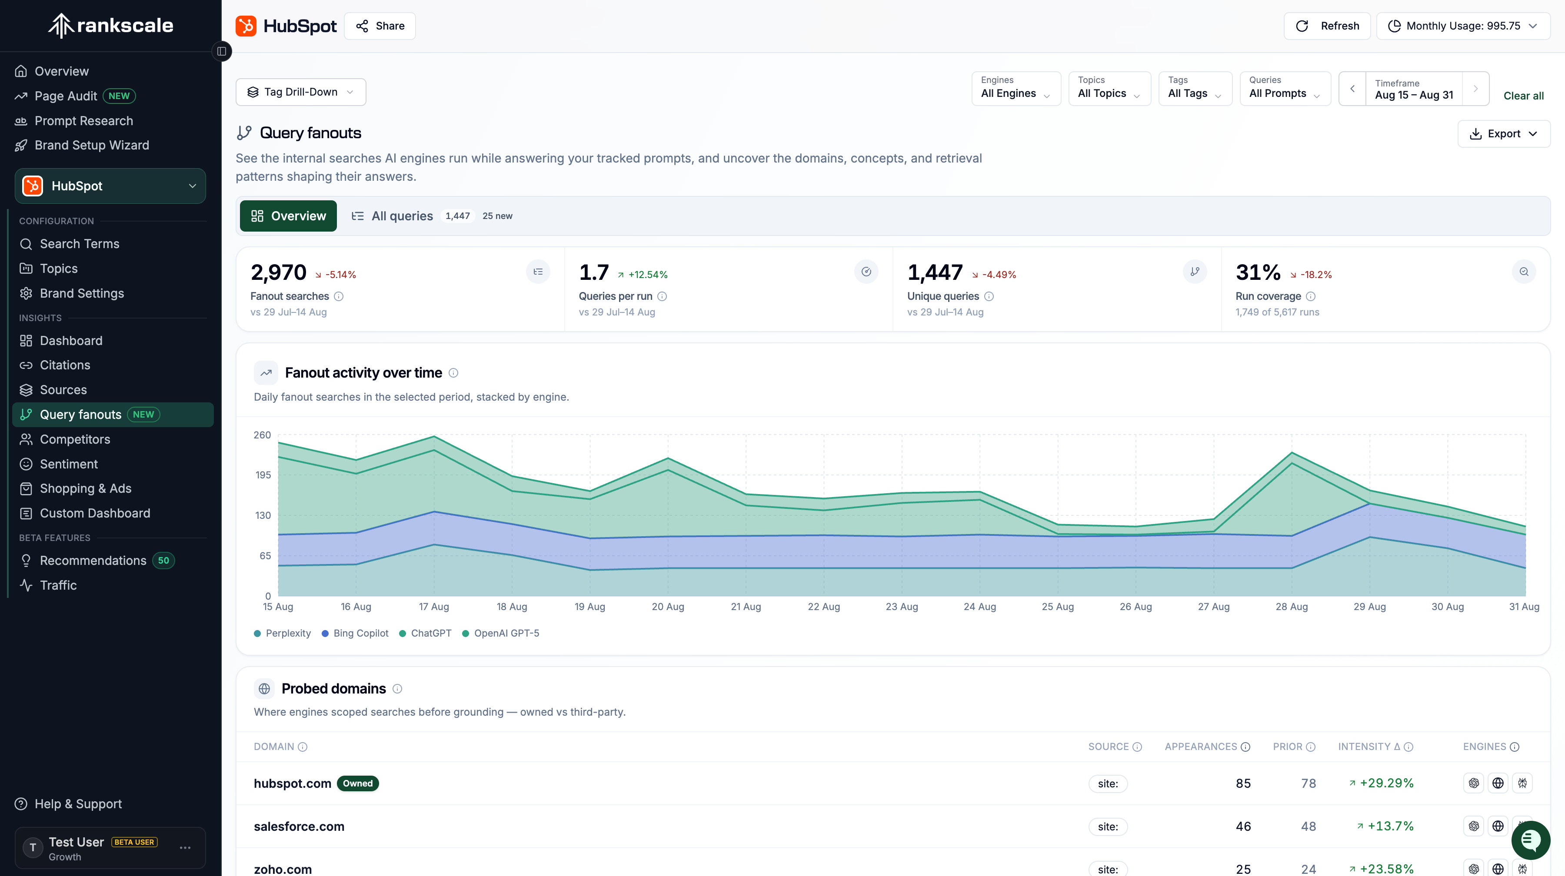1565x876 pixels.
Task: Click Perplexity engine icon in hubspot.com row
Action: 1522,783
